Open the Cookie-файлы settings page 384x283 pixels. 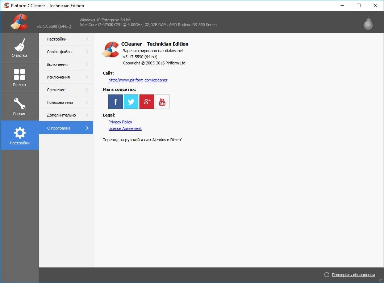[x=66, y=52]
